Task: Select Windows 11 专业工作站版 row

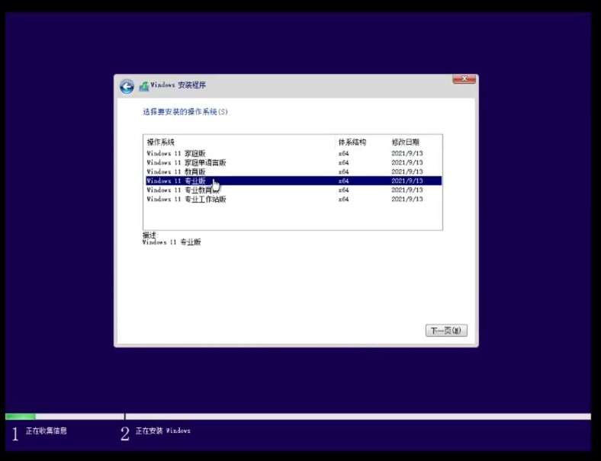Action: pyautogui.click(x=293, y=199)
